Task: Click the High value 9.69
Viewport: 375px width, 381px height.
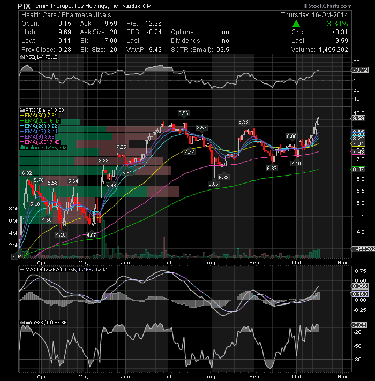Action: (x=65, y=32)
